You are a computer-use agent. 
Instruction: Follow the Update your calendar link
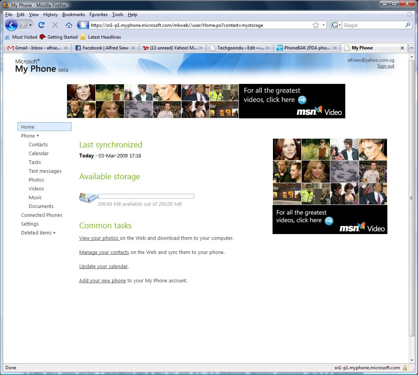[103, 267]
